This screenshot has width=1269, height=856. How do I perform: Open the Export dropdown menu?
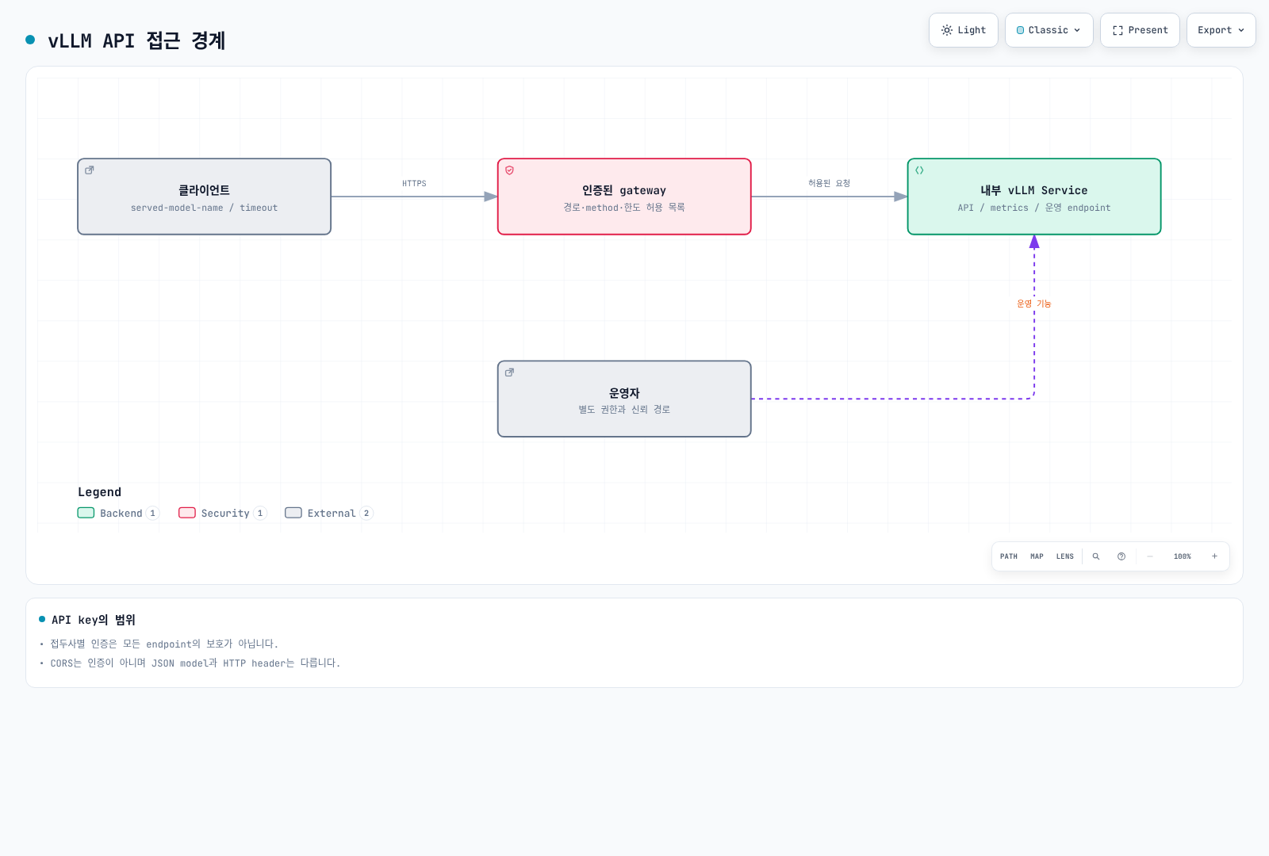(x=1221, y=30)
